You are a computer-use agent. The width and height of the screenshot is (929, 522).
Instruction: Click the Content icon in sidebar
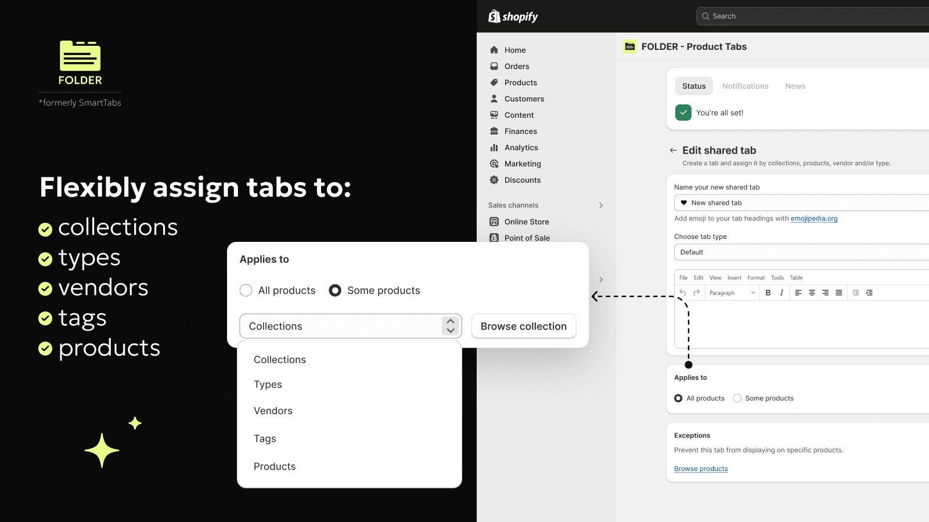click(494, 115)
